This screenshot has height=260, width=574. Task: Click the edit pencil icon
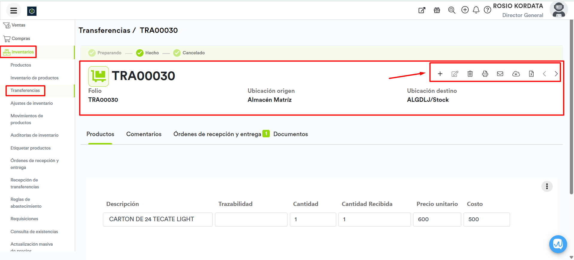click(x=455, y=74)
